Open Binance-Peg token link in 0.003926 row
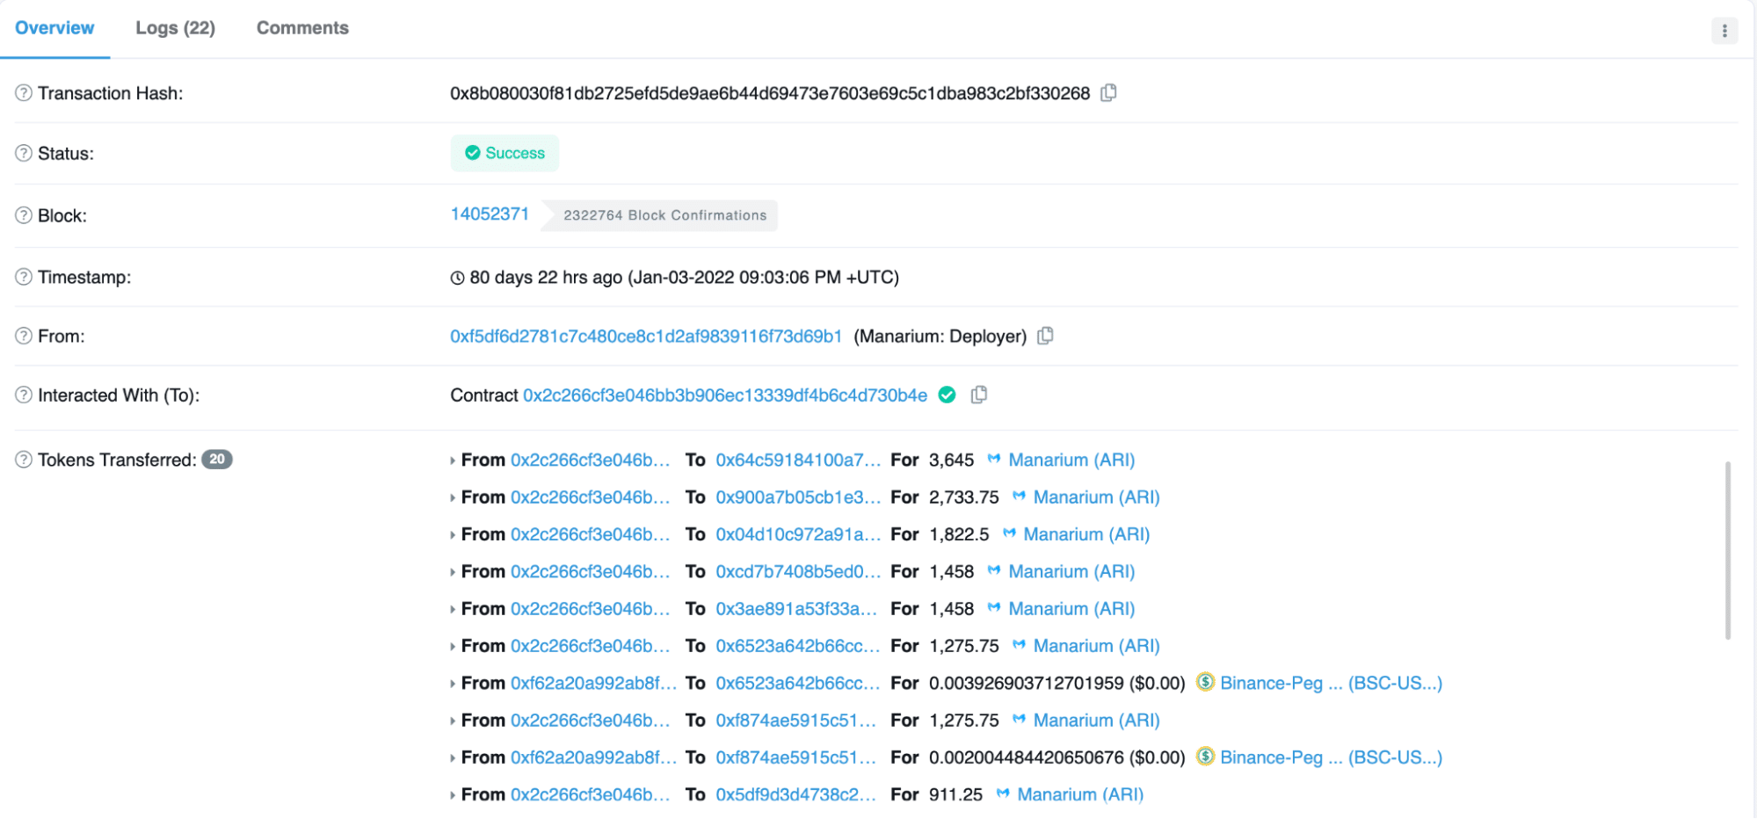 pos(1331,683)
